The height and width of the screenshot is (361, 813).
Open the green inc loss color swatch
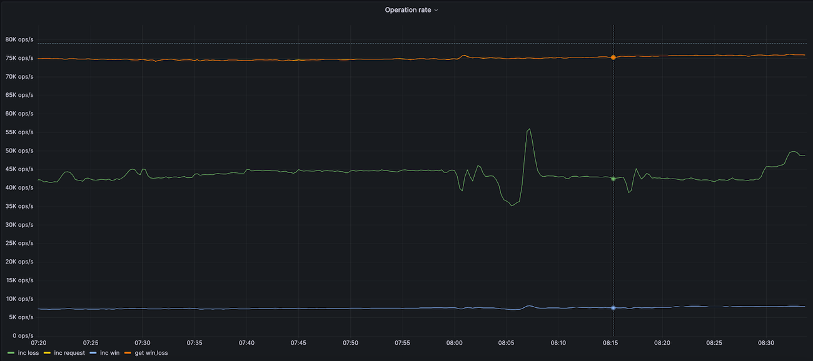tap(11, 353)
